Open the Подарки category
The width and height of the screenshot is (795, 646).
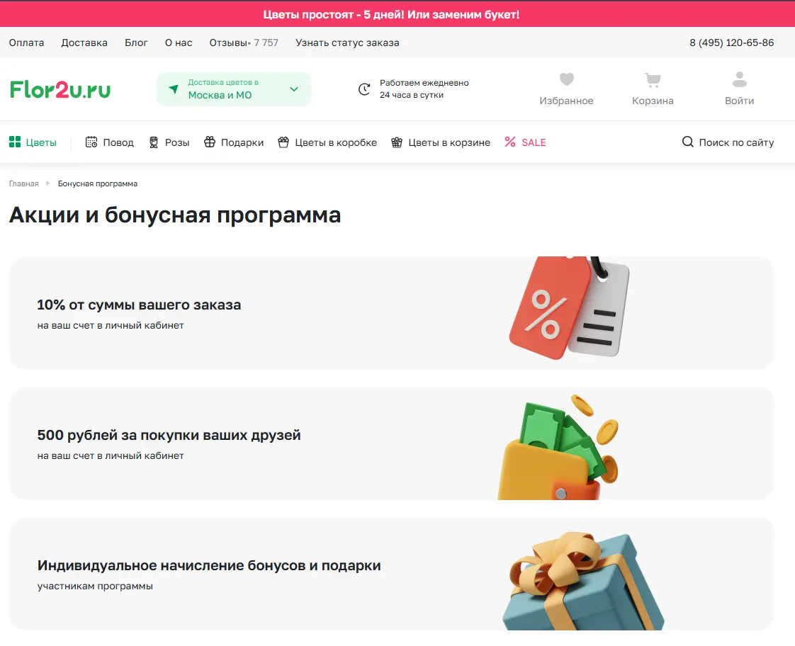tap(234, 142)
